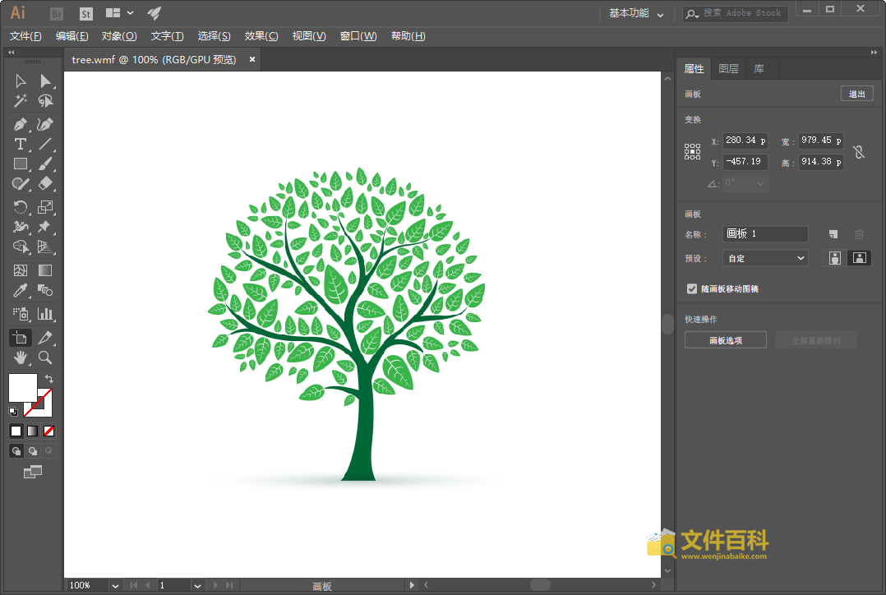The width and height of the screenshot is (886, 595).
Task: Reset default fill and stroke
Action: click(x=13, y=412)
